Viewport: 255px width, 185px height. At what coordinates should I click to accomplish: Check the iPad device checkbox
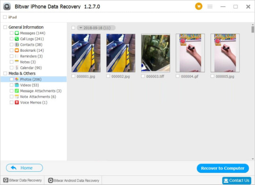[5, 17]
